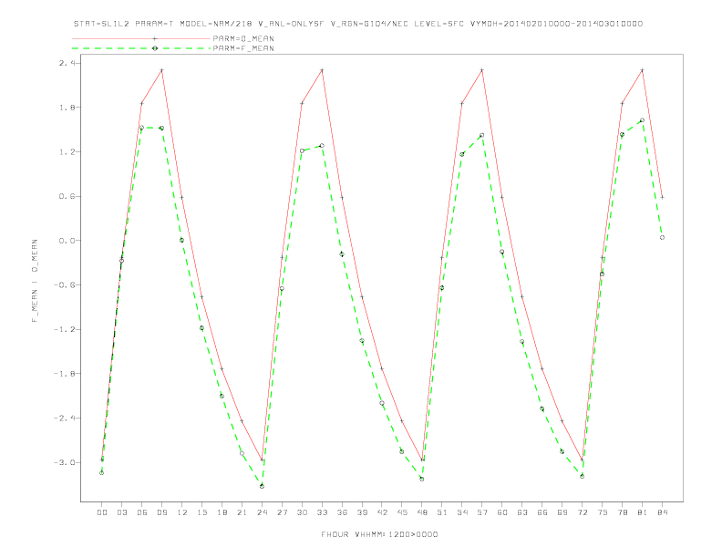Viewport: 722px width, 558px height.
Task: Click the 48 forecast hour tick label
Action: (x=422, y=512)
